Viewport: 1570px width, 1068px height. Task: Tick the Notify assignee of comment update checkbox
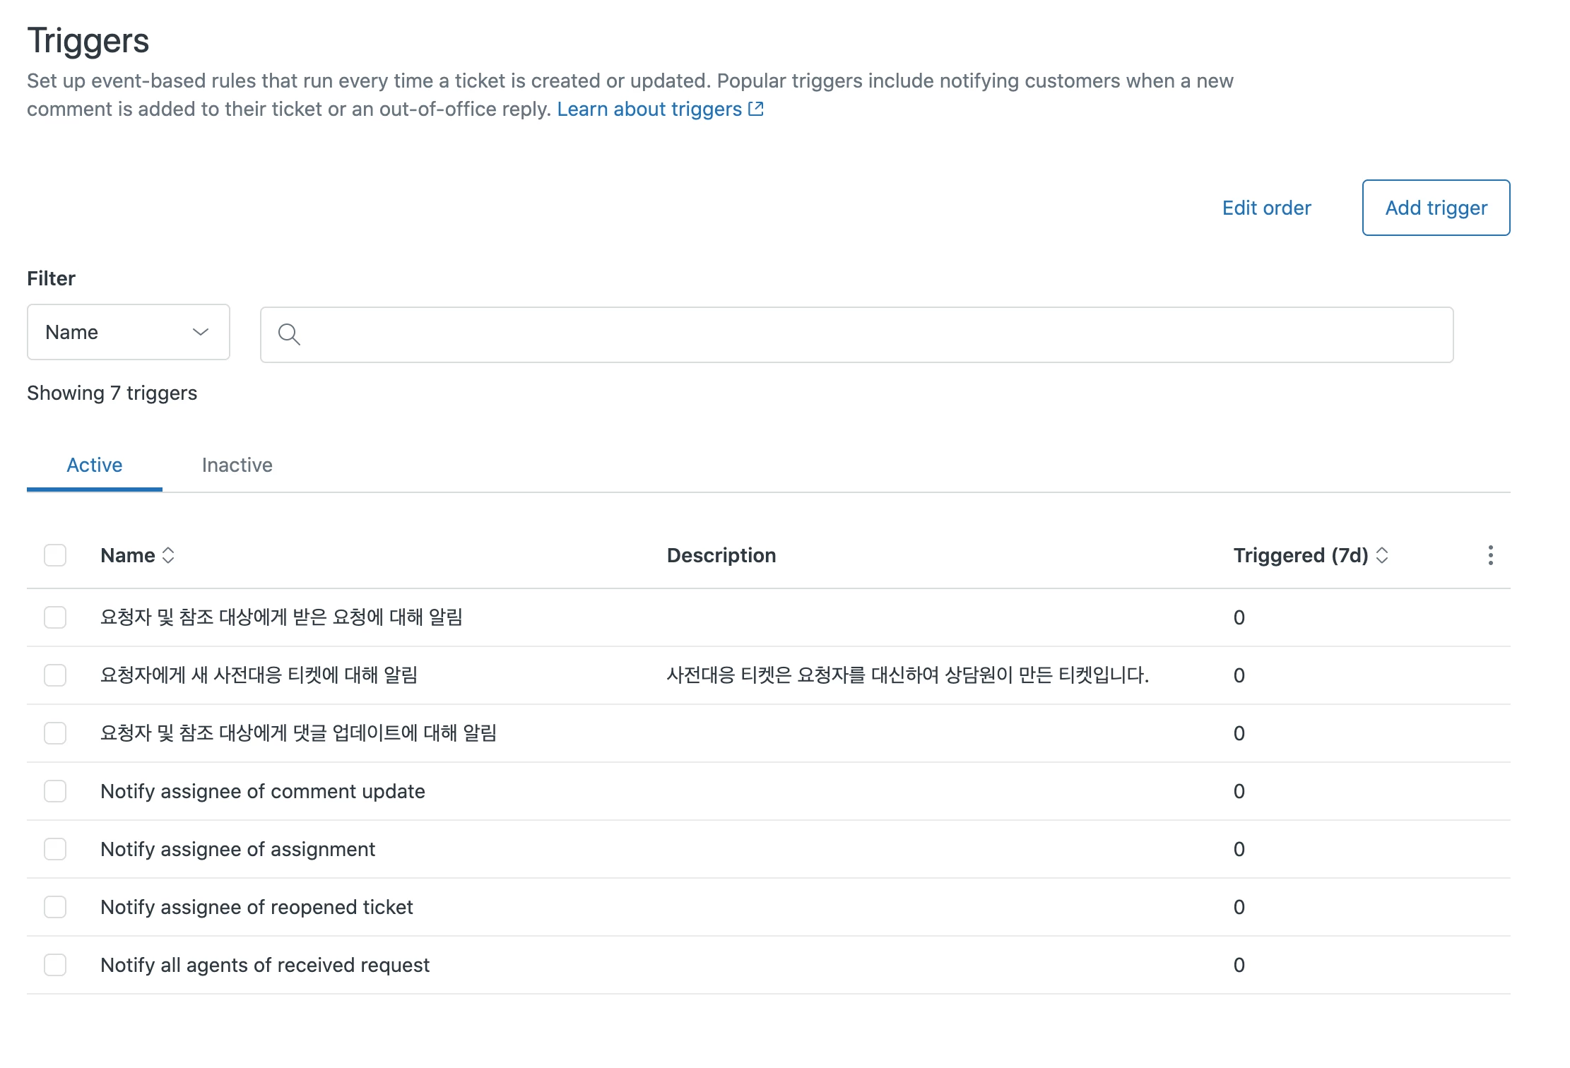[55, 791]
